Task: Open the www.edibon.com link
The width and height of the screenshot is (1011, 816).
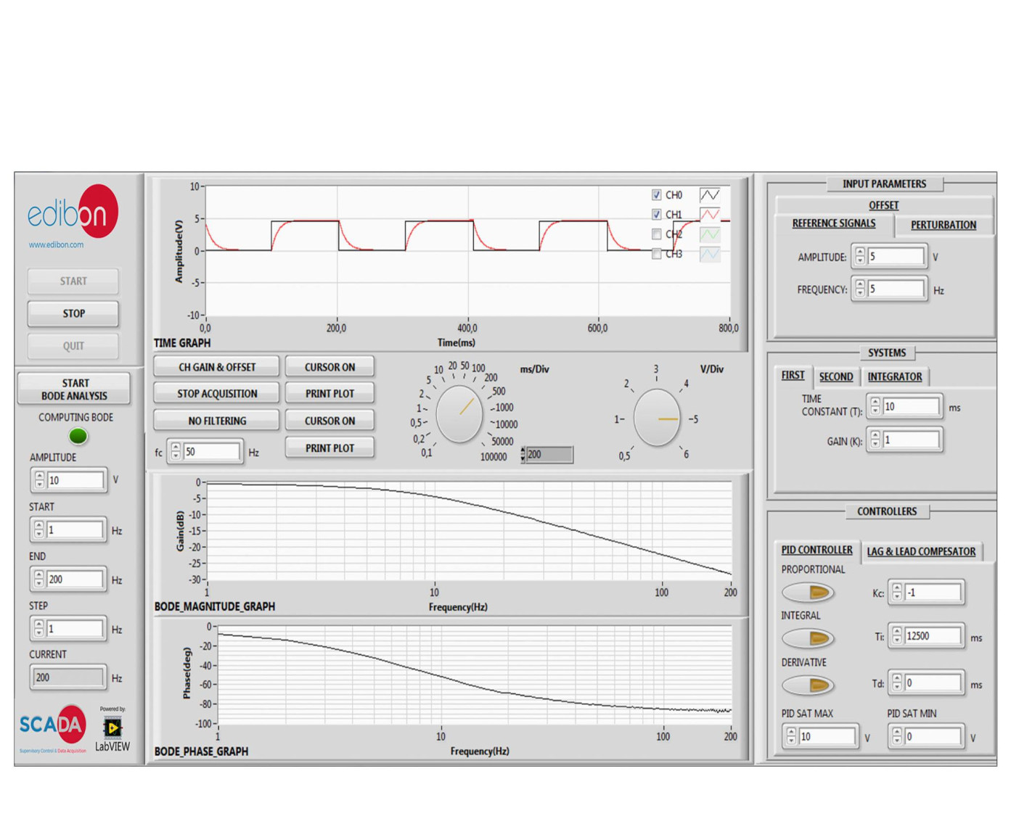Action: tap(56, 244)
